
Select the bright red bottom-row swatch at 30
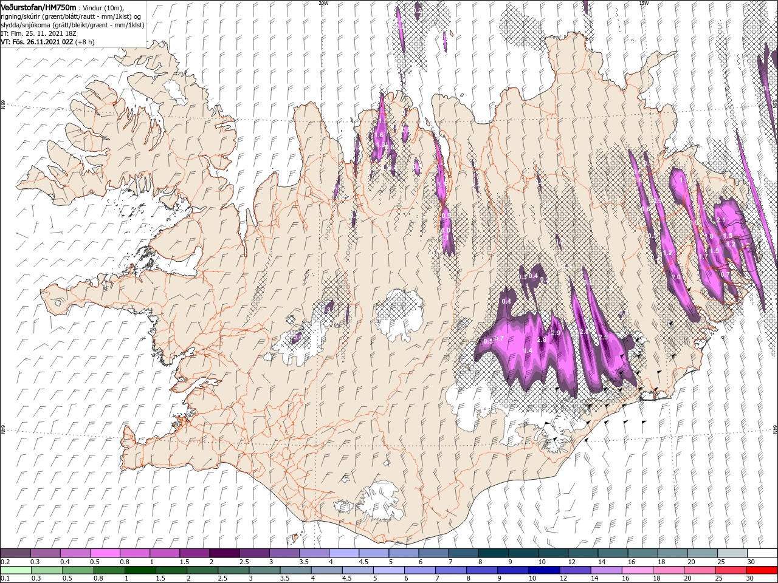pos(761,570)
